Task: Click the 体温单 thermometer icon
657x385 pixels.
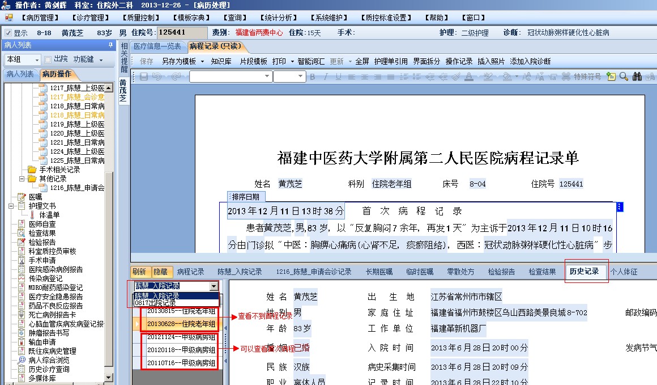Action: pos(32,215)
